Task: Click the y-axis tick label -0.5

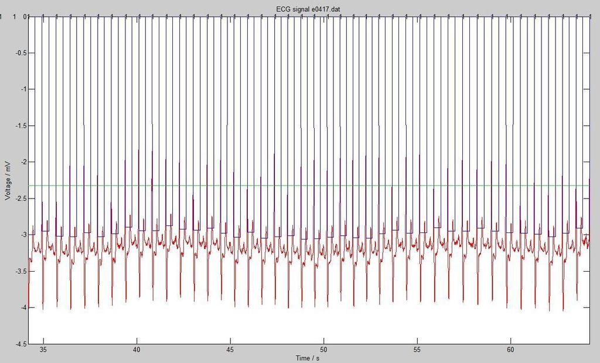Action: (21, 53)
